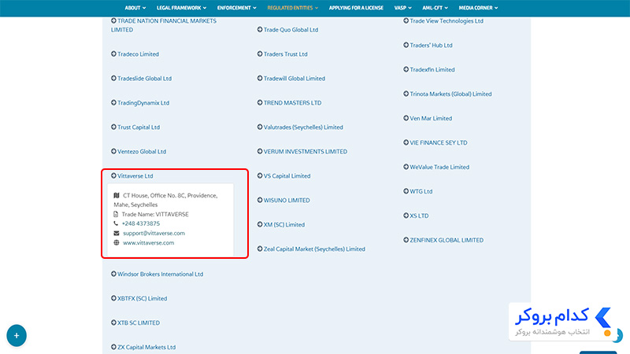This screenshot has height=354, width=630.
Task: Click the blue round plus button
Action: tap(17, 336)
